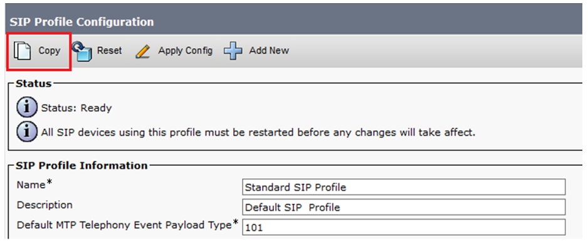Click info icon beside restart warning message
The height and width of the screenshot is (244, 588).
(x=27, y=132)
